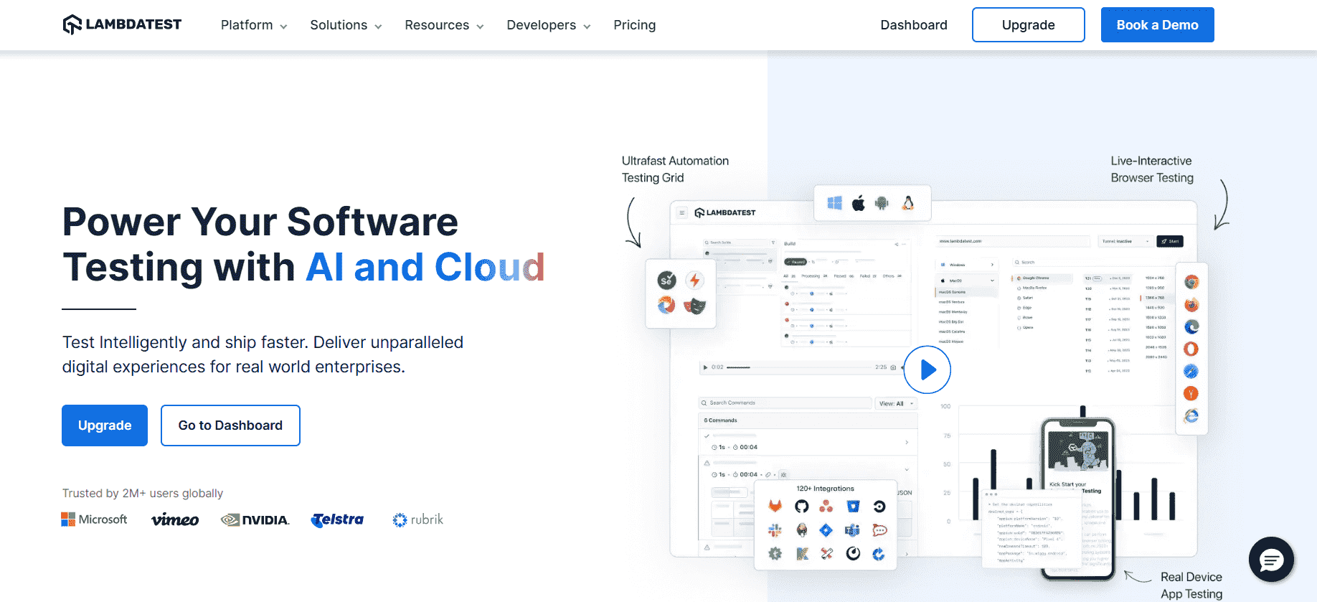This screenshot has height=602, width=1317.
Task: Click the Trusted by 2M+ users globally text
Action: [143, 494]
